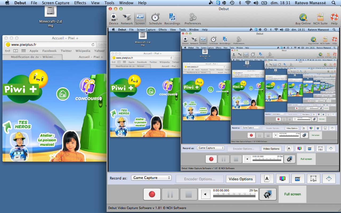Open the Effects menu

click(x=80, y=3)
